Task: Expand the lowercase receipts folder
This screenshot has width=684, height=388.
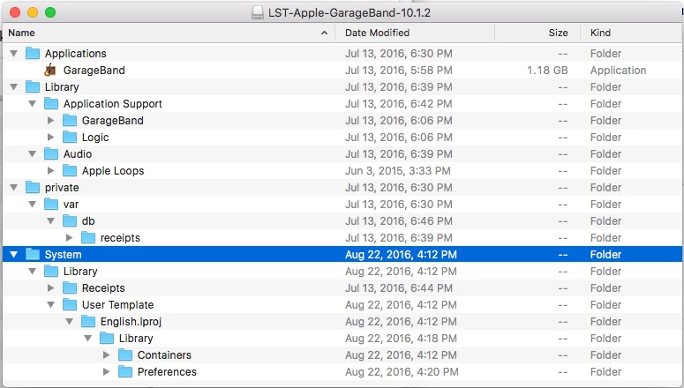Action: (70, 237)
